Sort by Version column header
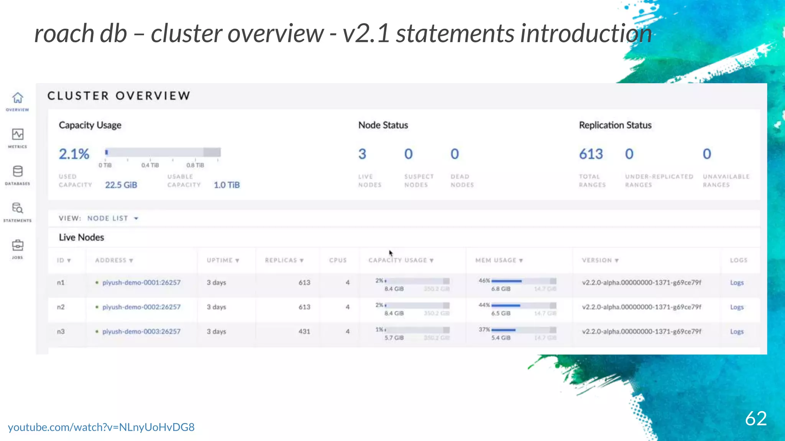The width and height of the screenshot is (785, 441). point(600,260)
